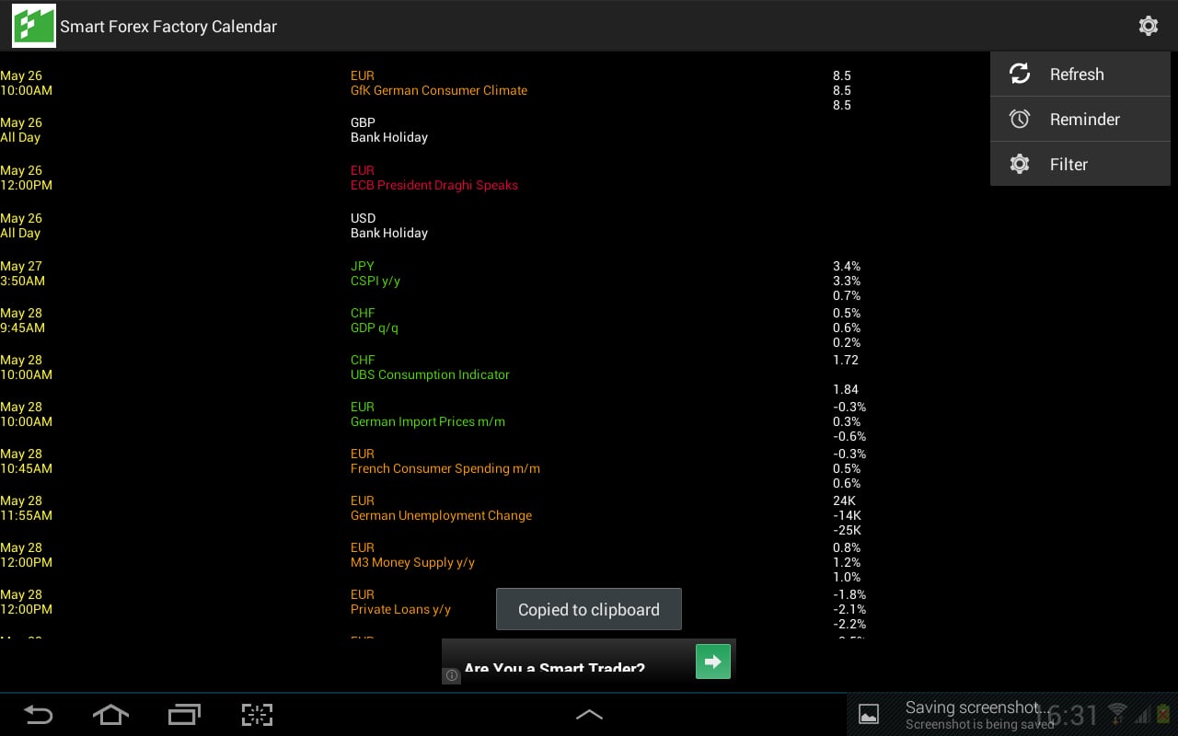
Task: Open the ad info icon
Action: pyautogui.click(x=452, y=675)
